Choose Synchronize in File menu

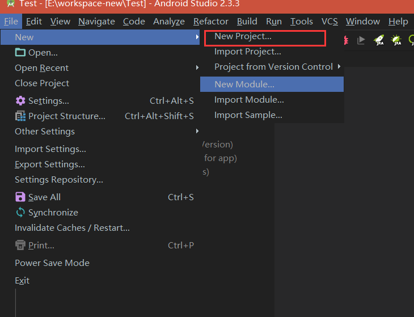pyautogui.click(x=100, y=212)
